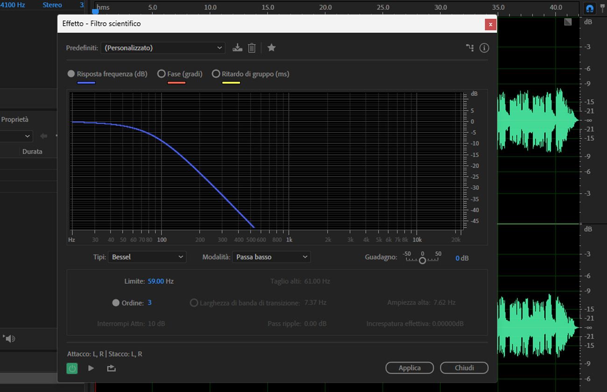Click the Increspatura effettiva value

[448, 323]
